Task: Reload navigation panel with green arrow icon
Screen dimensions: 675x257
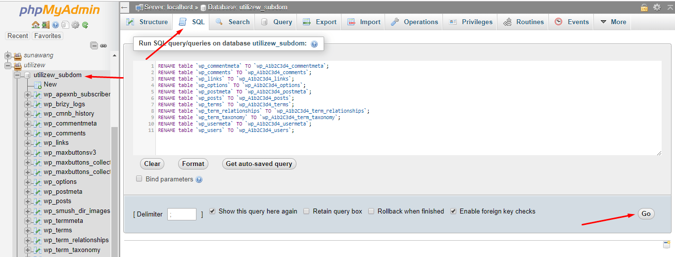Action: click(85, 25)
